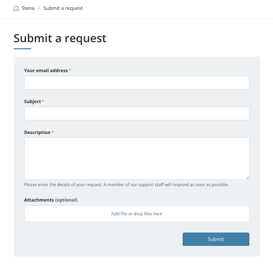Click the home icon in the breadcrumb
The image size is (273, 267).
pos(16,8)
